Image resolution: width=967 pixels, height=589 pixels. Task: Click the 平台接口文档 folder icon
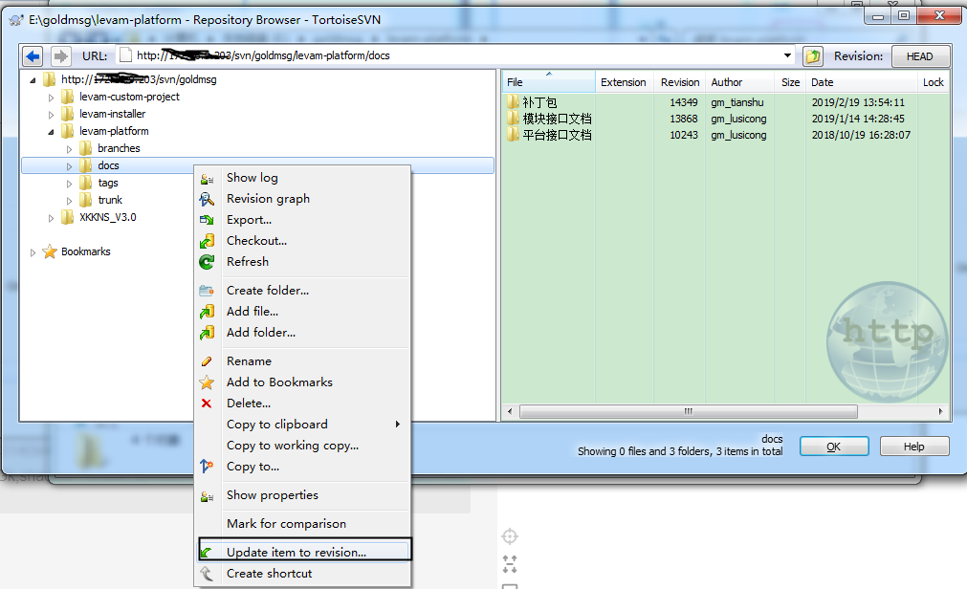pyautogui.click(x=513, y=135)
